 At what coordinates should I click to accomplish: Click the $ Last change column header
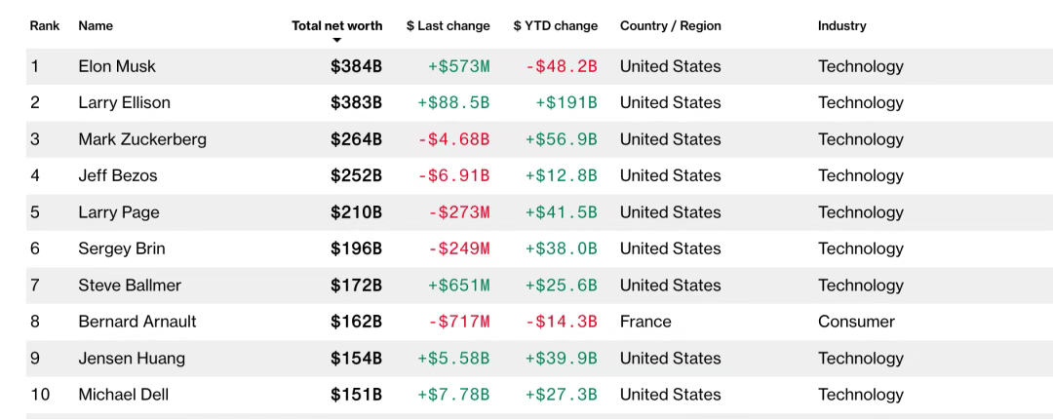(x=448, y=25)
